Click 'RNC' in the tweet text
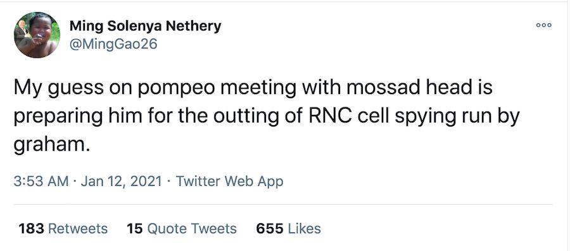The height and width of the screenshot is (251, 570). pyautogui.click(x=331, y=117)
